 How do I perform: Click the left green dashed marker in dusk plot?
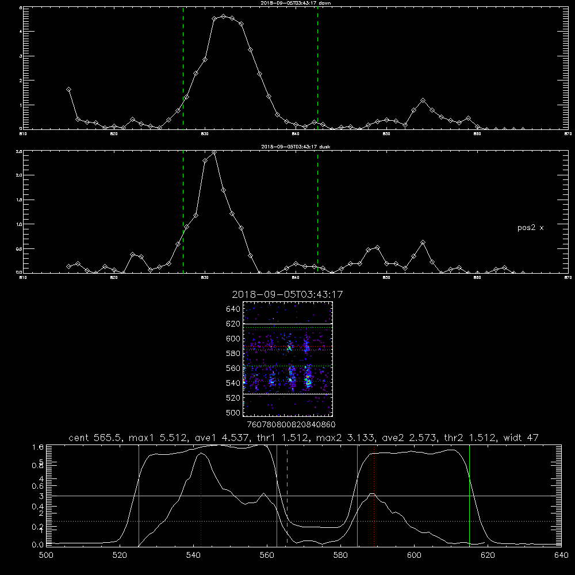(x=183, y=212)
